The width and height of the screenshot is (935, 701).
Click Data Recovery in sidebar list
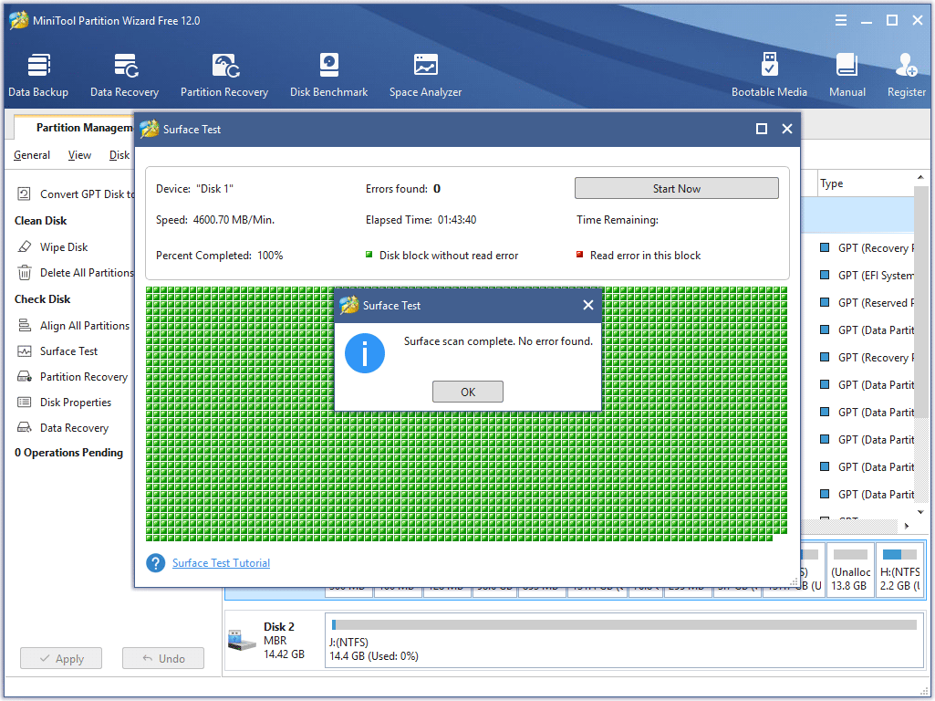pos(74,428)
